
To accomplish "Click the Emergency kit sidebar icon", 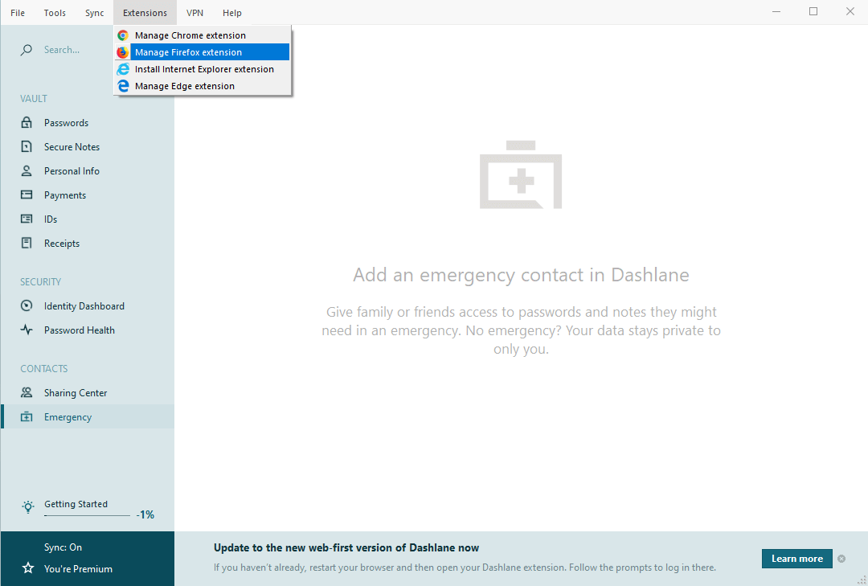I will point(27,416).
